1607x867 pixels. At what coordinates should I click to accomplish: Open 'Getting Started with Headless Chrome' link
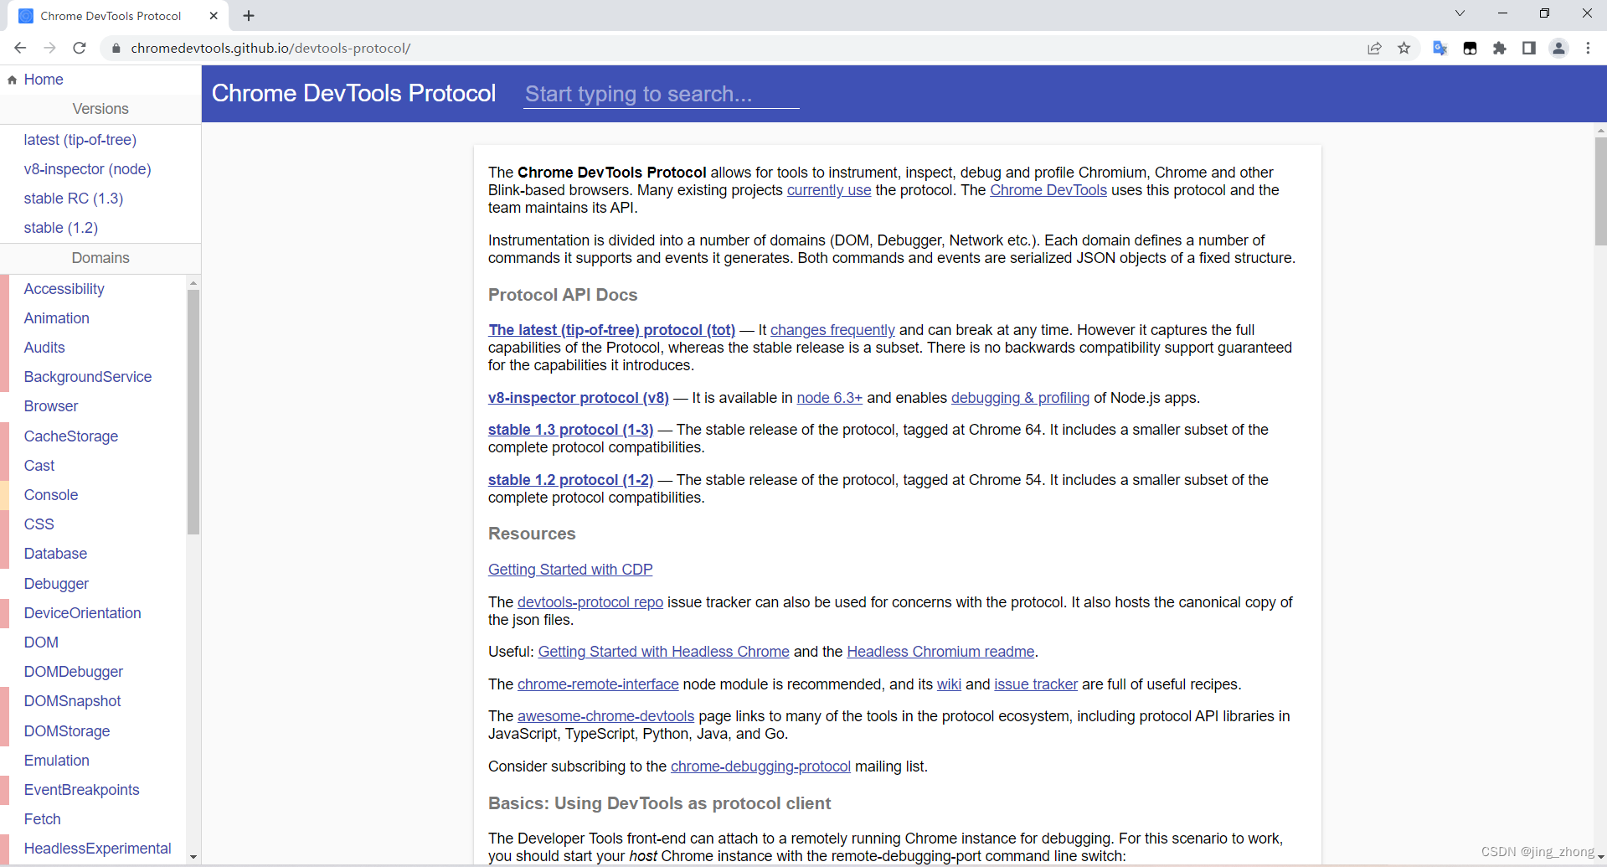pos(663,652)
